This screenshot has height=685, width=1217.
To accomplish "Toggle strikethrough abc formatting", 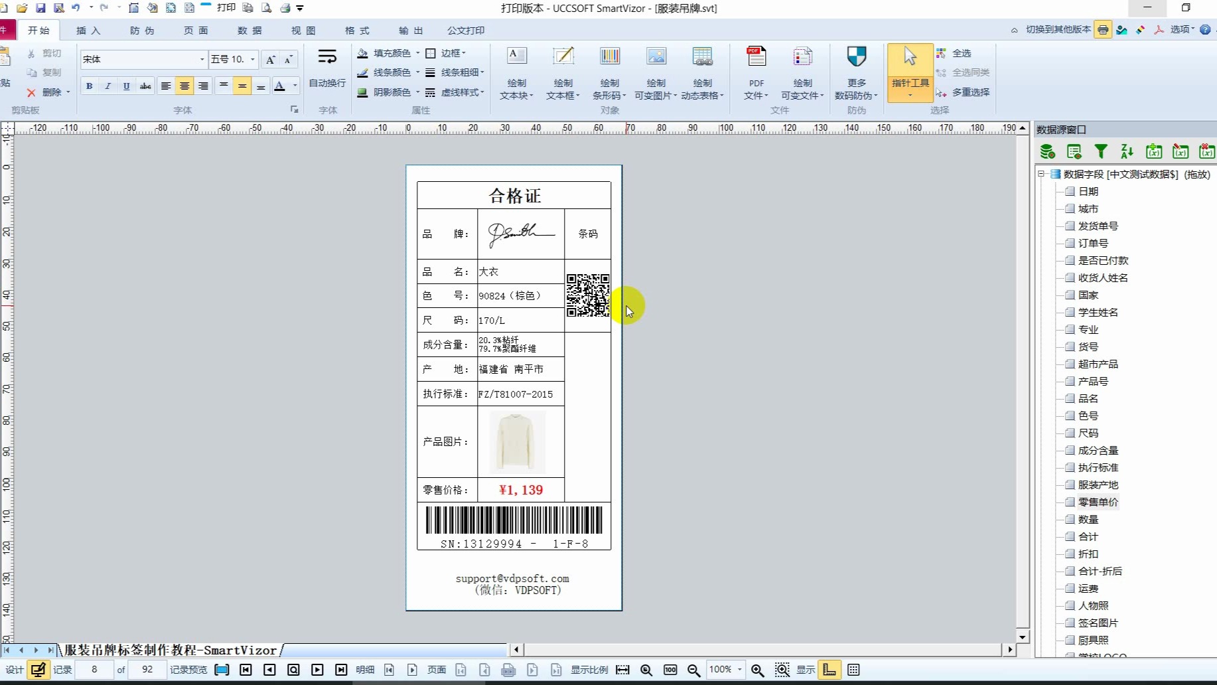I will (145, 86).
